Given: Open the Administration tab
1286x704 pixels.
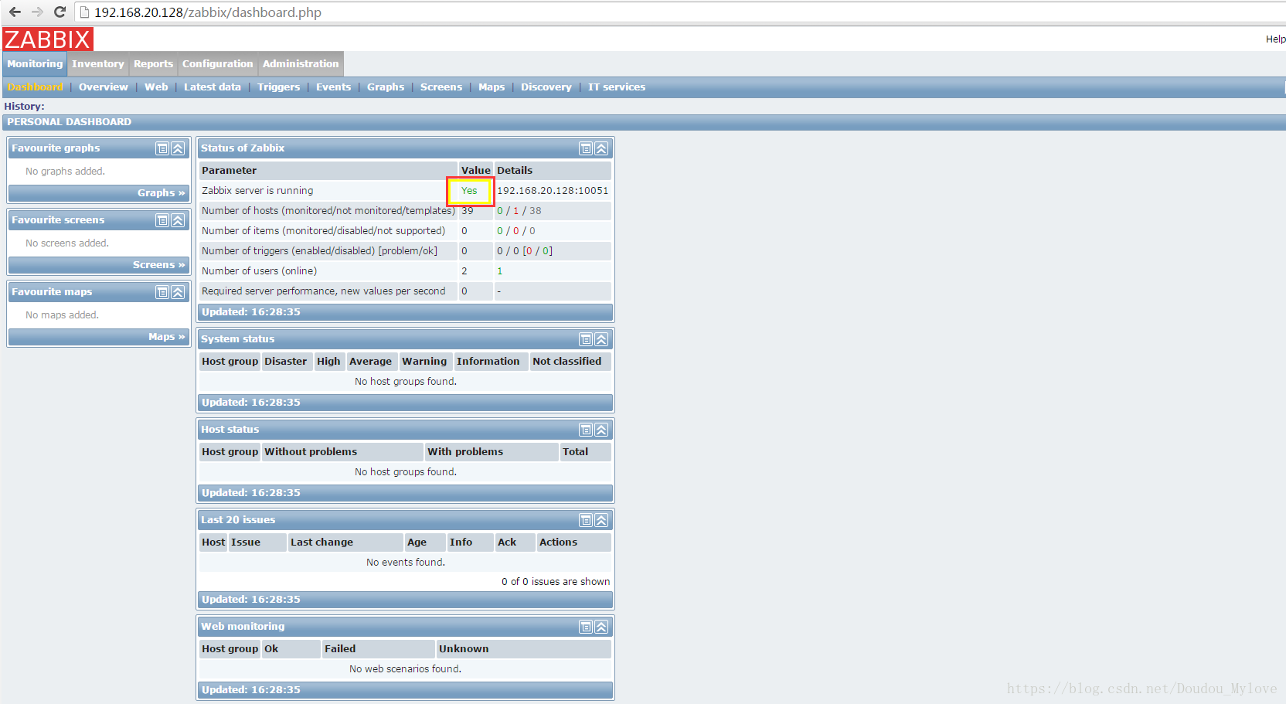Looking at the screenshot, I should coord(301,64).
